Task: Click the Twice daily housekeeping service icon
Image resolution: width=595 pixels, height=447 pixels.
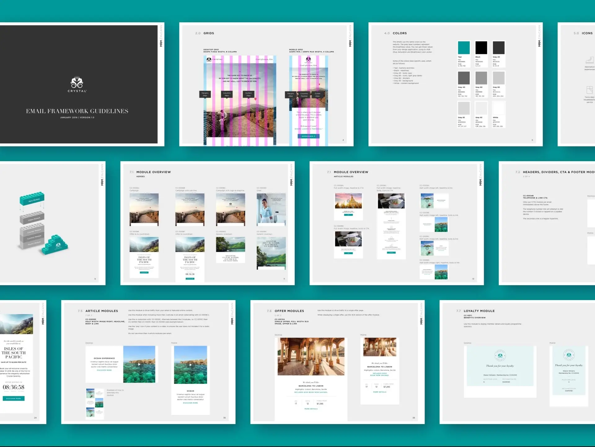Action: click(x=589, y=90)
